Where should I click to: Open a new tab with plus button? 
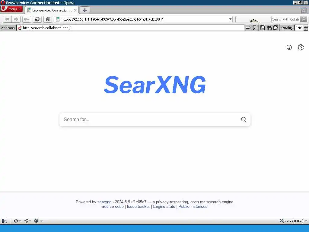coord(85,10)
